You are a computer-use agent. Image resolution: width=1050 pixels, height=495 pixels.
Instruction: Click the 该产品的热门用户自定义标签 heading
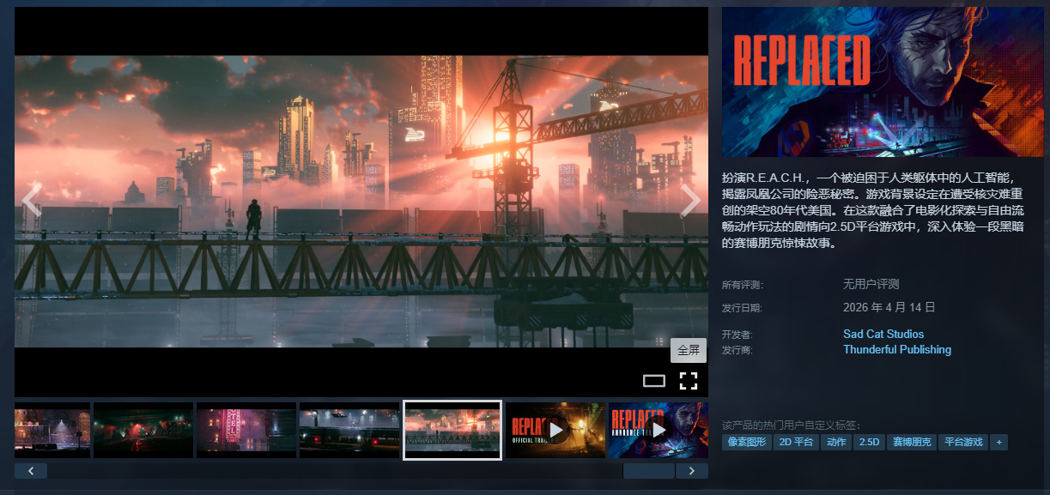tap(791, 425)
